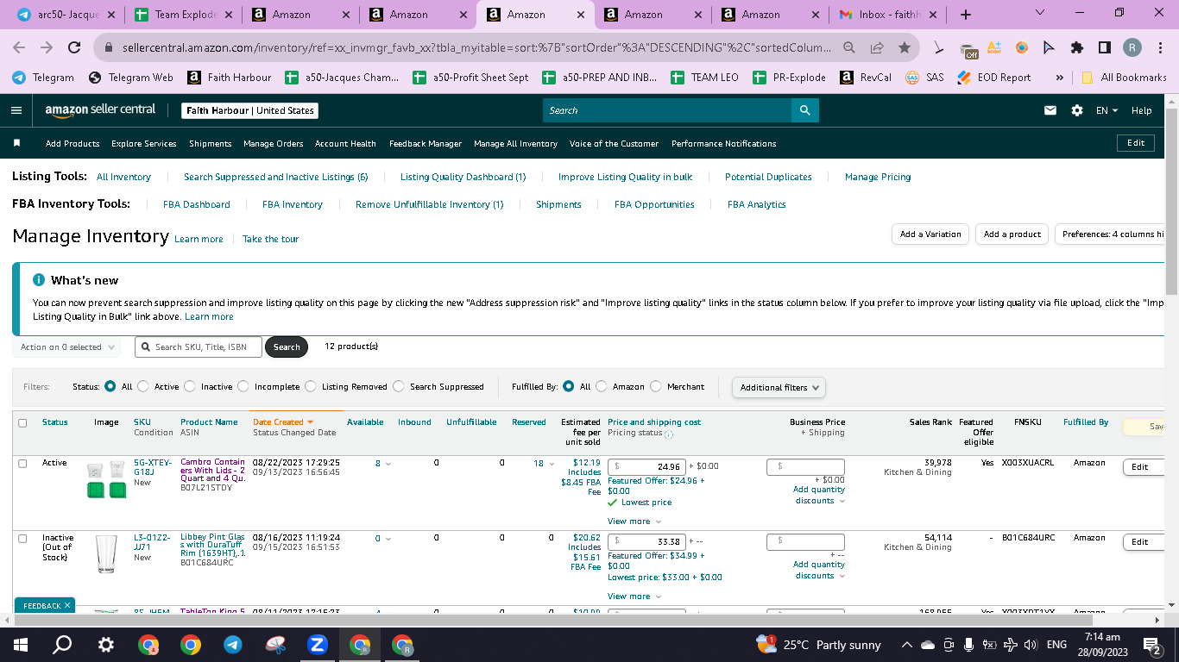The width and height of the screenshot is (1179, 662).
Task: Select the Inactive status filter radio
Action: (190, 387)
